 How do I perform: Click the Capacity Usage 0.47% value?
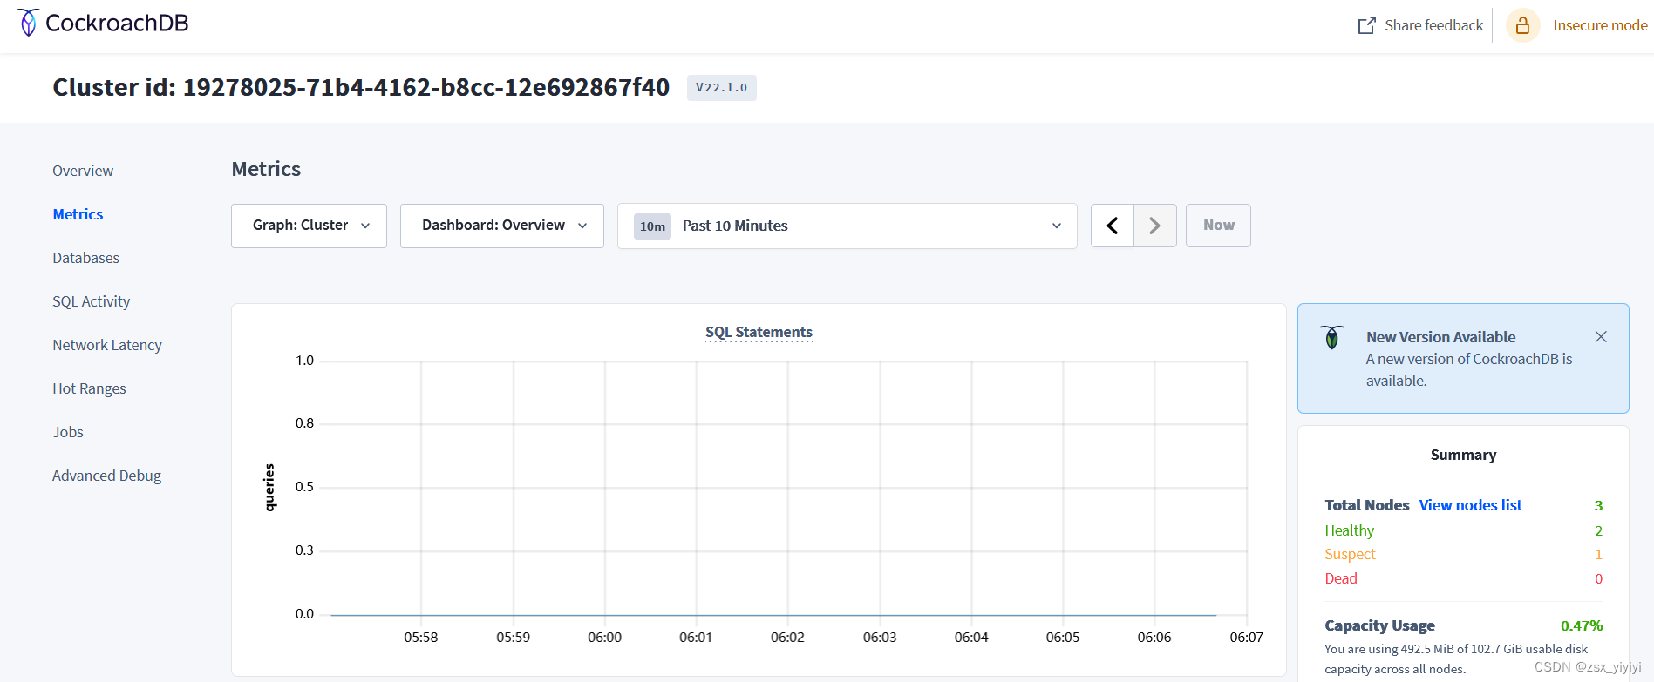1582,625
